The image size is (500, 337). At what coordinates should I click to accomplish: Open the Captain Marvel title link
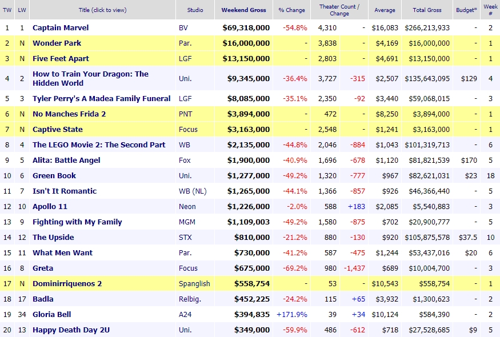point(61,28)
